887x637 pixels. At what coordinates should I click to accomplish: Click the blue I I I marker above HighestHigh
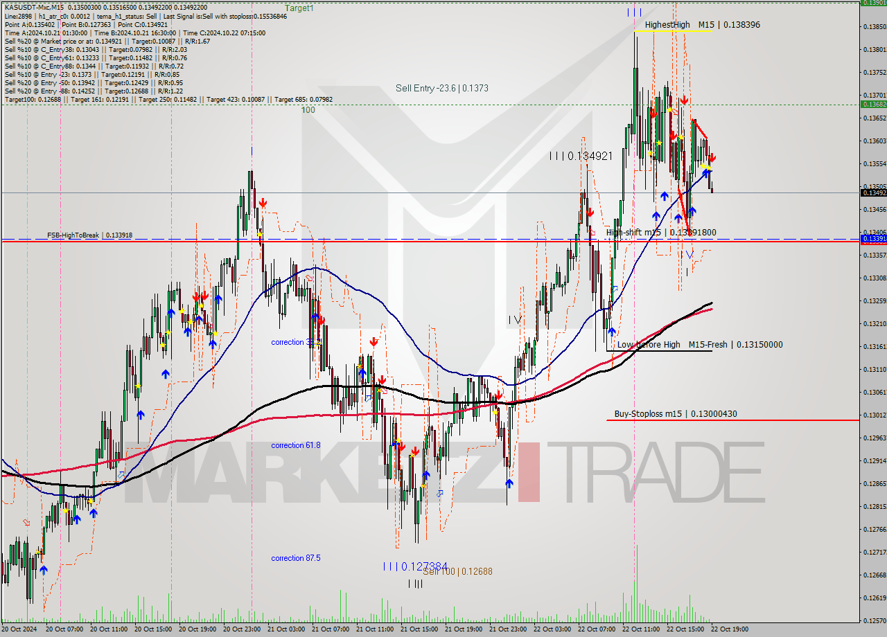pyautogui.click(x=634, y=12)
